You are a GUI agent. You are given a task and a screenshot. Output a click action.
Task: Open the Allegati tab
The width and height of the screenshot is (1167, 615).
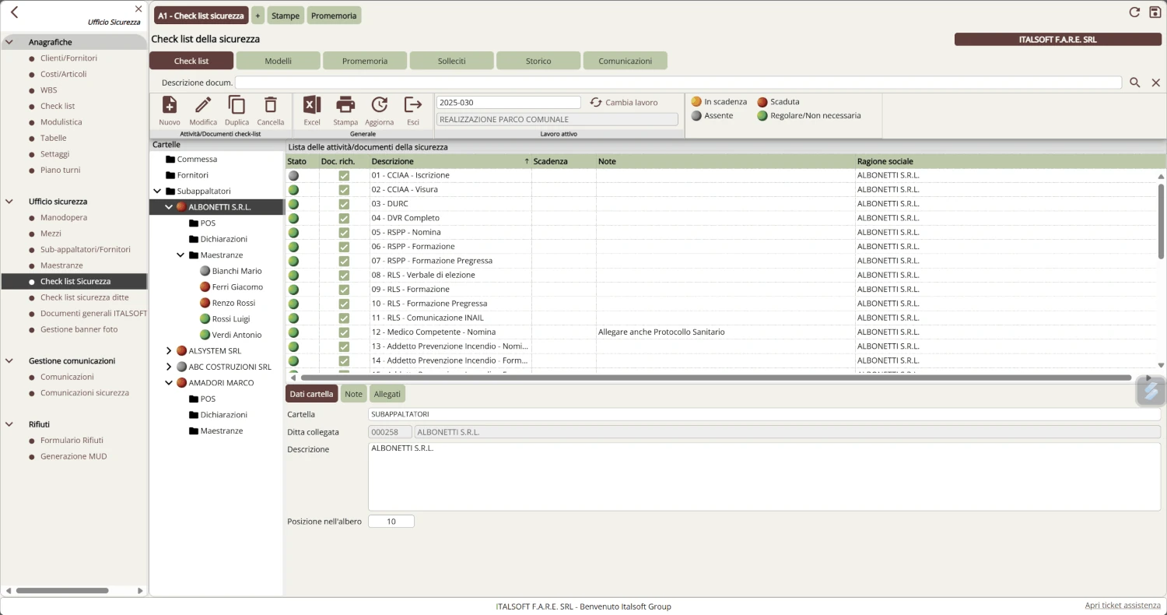pyautogui.click(x=387, y=394)
